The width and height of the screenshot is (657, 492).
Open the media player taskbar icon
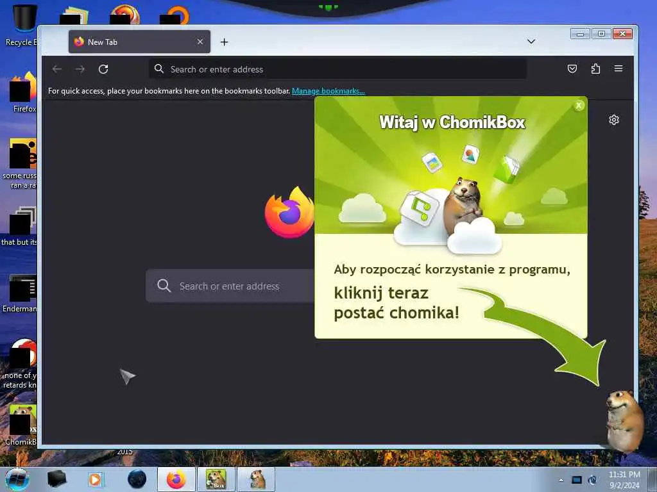(95, 479)
